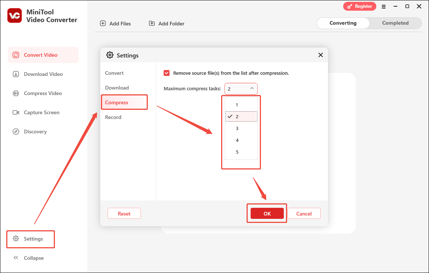Viewport: 429px width, 273px height.
Task: Choose 3 from the tasks dropdown list
Action: [237, 128]
